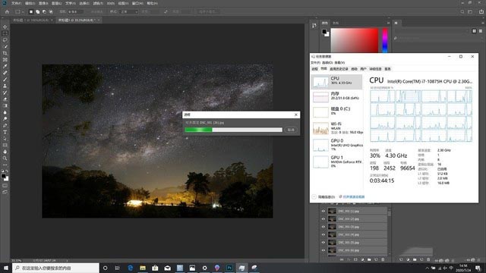This screenshot has height=273, width=486.
Task: Open the marquee tool preset picker arrow
Action: tap(23, 12)
